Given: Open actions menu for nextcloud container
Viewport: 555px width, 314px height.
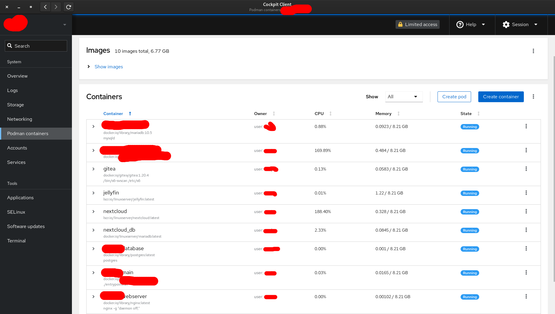Looking at the screenshot, I should pyautogui.click(x=526, y=211).
